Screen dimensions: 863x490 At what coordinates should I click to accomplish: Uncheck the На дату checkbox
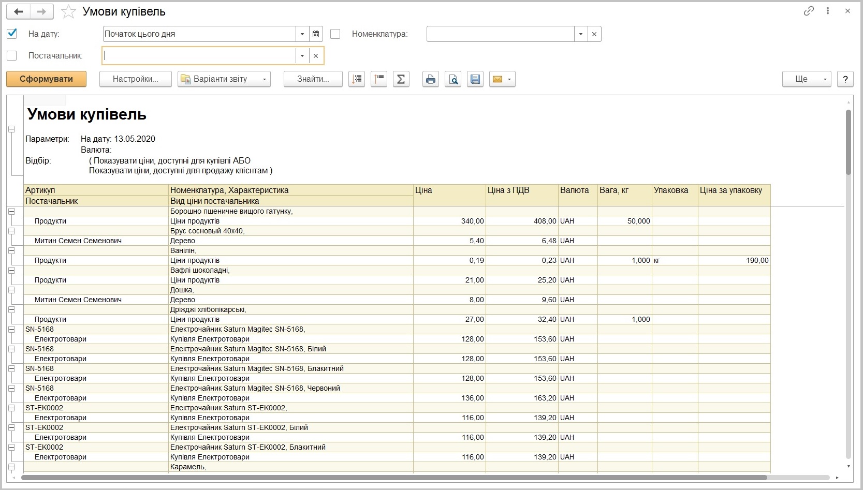[x=12, y=34]
